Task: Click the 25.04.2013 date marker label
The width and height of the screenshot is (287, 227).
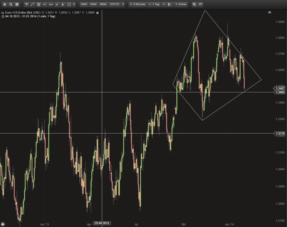Action: [x=102, y=223]
